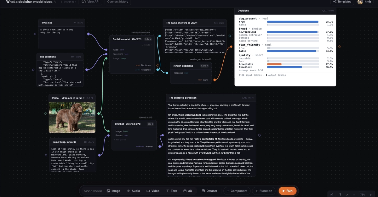The height and width of the screenshot is (197, 378).
Task: Click the newfoundland probability bar
Action: [293, 32]
